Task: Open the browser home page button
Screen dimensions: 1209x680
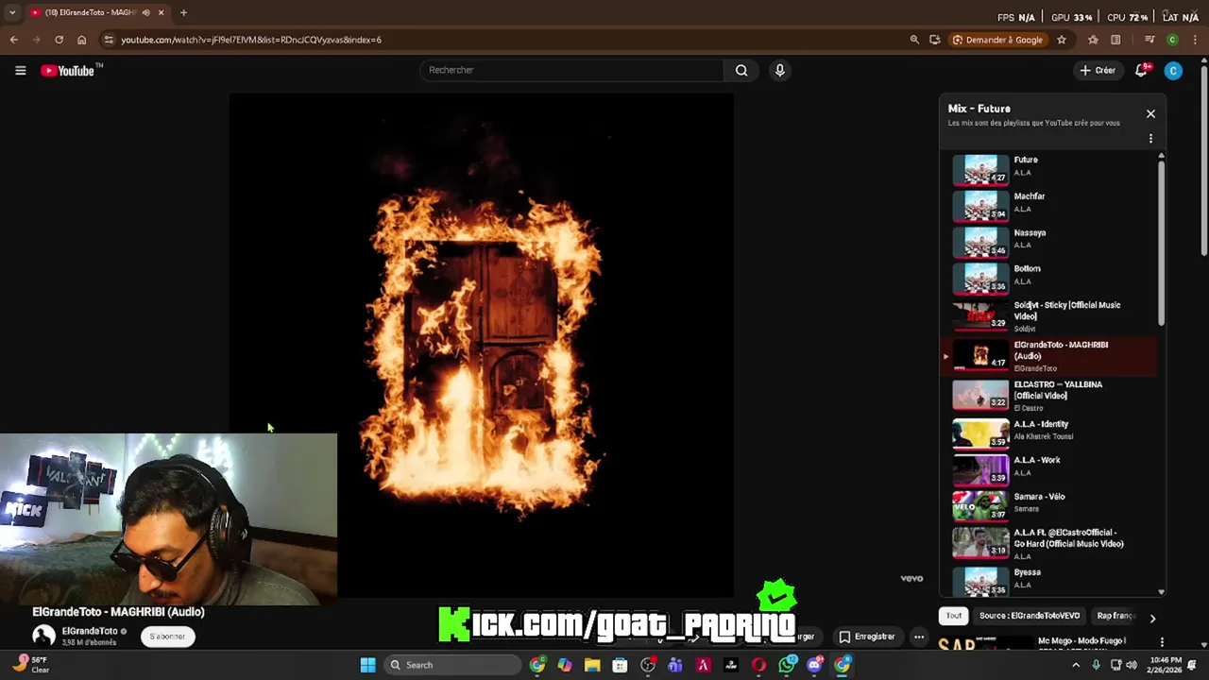Action: (82, 40)
